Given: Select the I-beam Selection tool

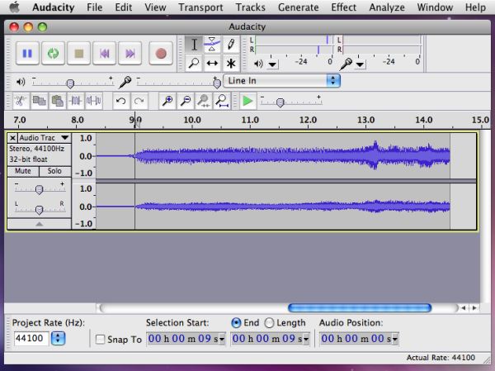Looking at the screenshot, I should coord(194,45).
